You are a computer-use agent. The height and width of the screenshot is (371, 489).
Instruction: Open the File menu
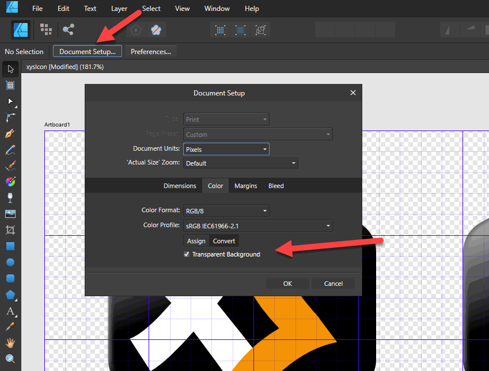(37, 9)
